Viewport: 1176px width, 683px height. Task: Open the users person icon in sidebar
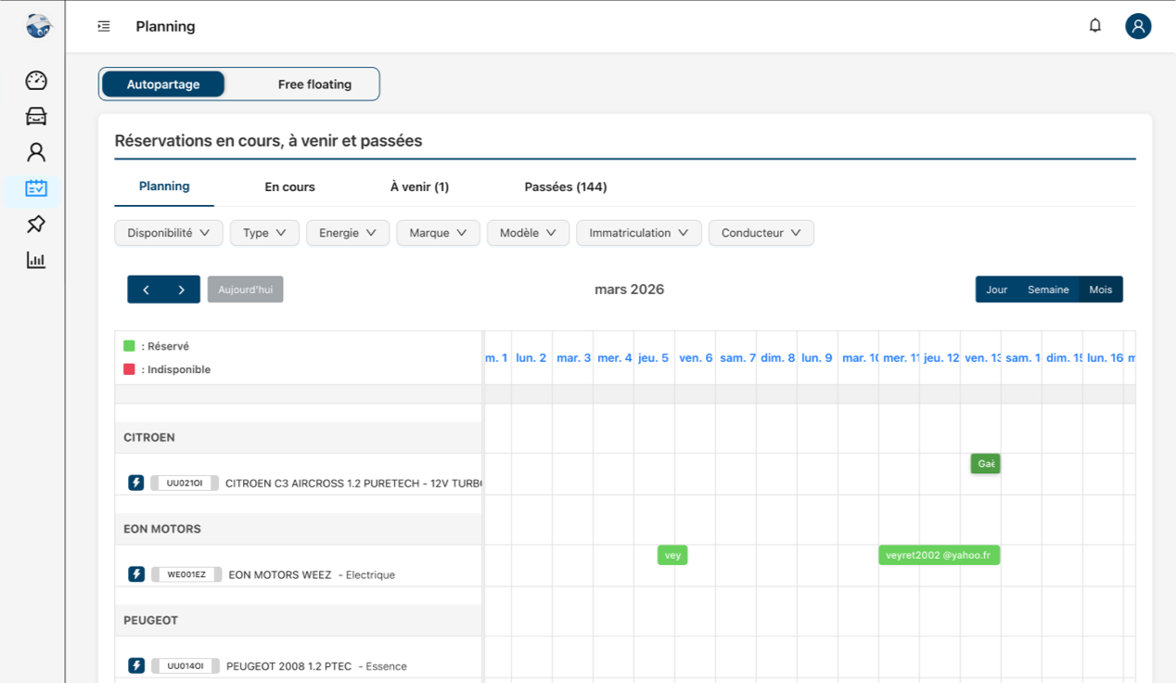point(36,152)
